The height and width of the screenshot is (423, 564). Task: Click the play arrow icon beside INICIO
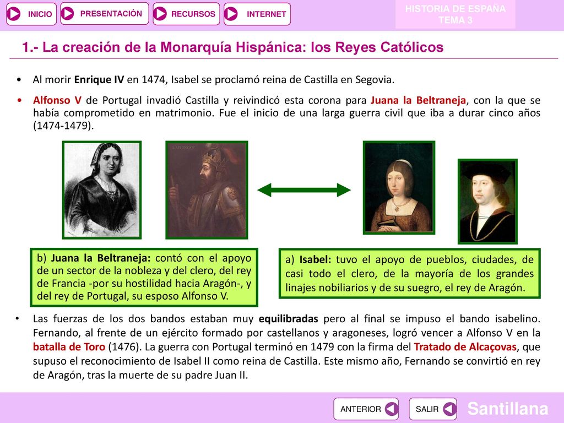[x=14, y=14]
